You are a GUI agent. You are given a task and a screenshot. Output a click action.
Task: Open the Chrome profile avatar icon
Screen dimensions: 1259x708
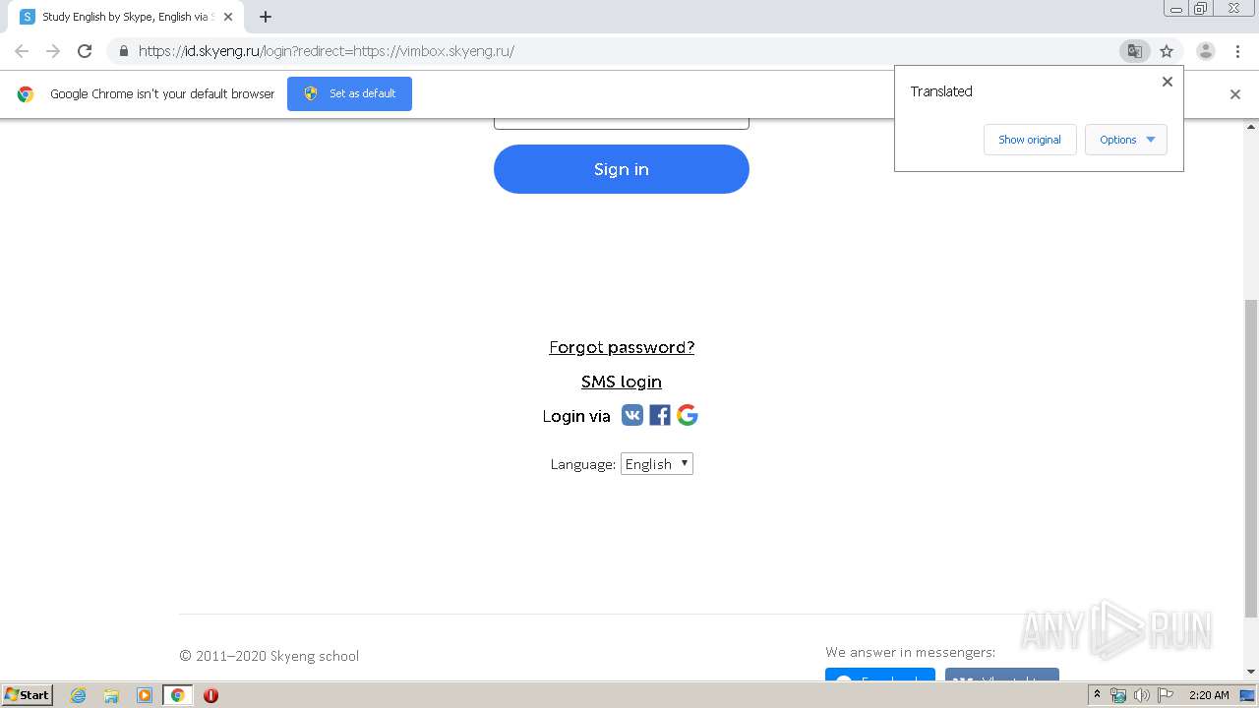click(x=1205, y=51)
